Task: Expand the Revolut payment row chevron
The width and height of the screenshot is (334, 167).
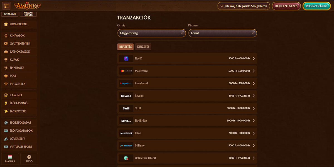Action: pyautogui.click(x=254, y=96)
